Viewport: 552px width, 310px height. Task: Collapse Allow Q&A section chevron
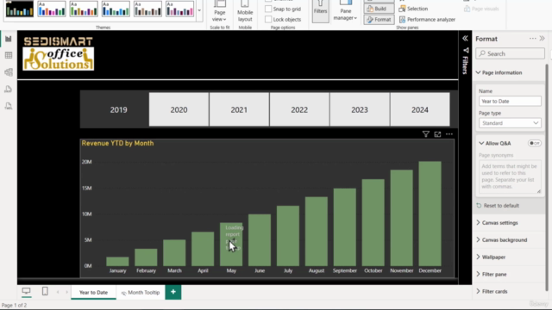(481, 143)
